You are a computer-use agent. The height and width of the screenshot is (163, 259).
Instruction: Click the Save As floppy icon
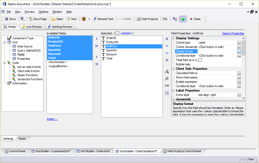click(22, 19)
